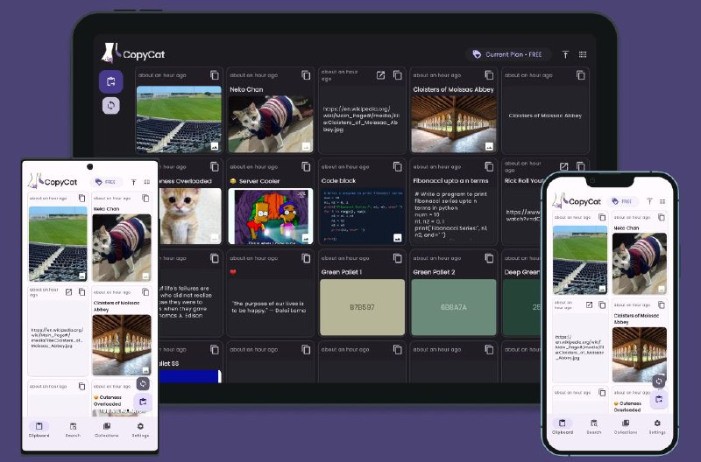Open the Search tab on the left phone
Viewport: 701px width, 462px height.
coord(73,430)
